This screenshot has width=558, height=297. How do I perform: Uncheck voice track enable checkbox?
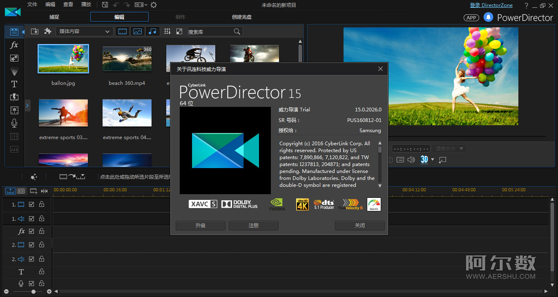click(x=31, y=283)
